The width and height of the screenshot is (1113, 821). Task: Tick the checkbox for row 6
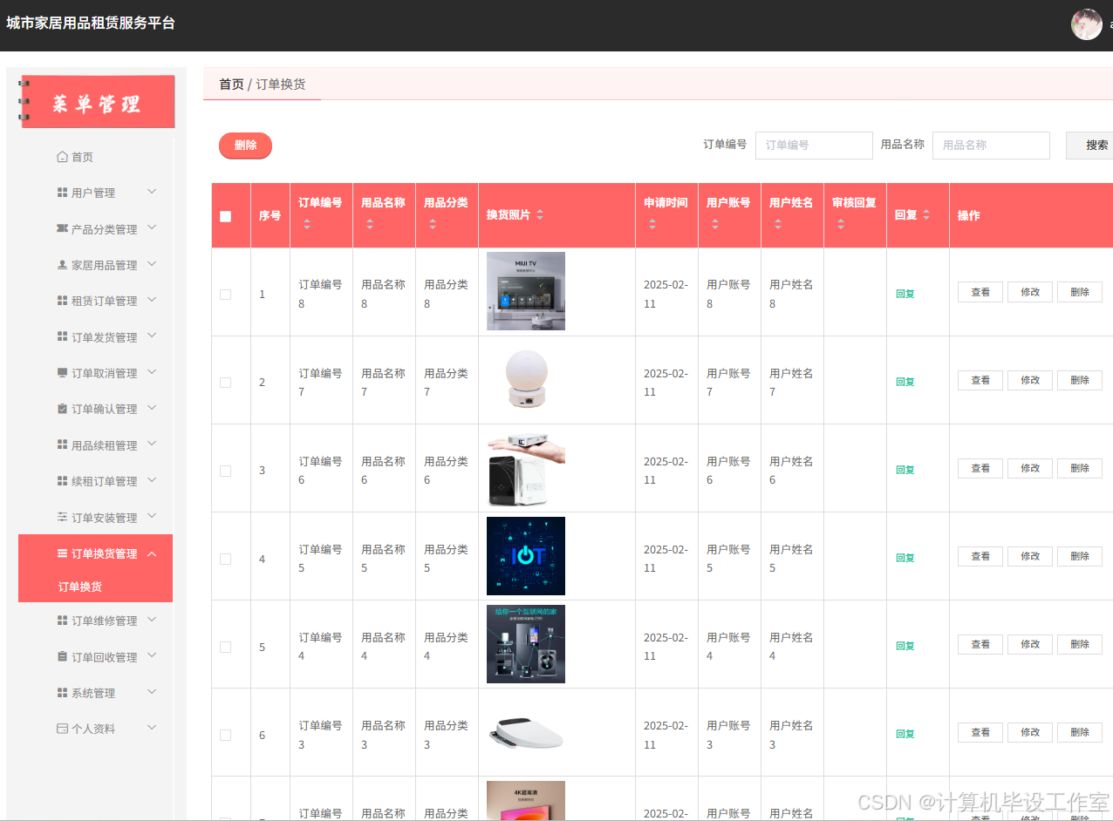click(x=225, y=735)
